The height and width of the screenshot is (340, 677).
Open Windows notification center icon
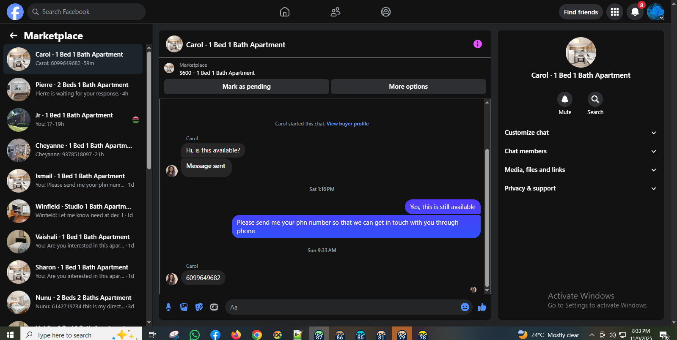click(663, 335)
